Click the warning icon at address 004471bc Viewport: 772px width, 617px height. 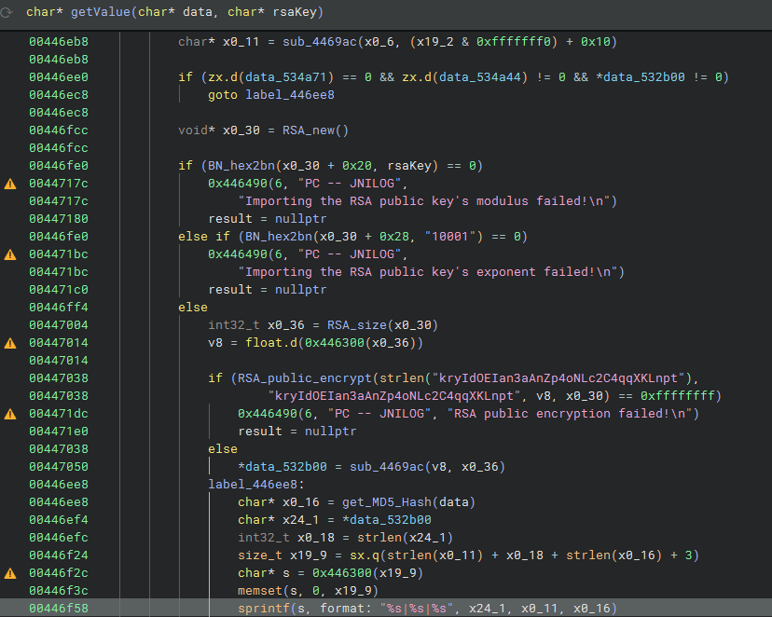coord(11,254)
